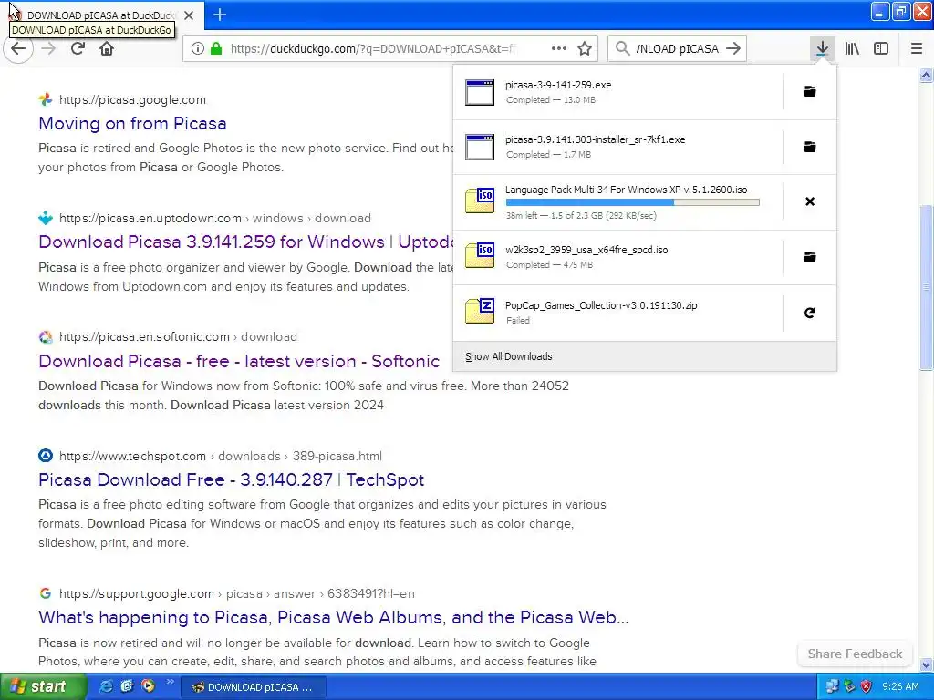Open a new tab with plus button
This screenshot has height=700, width=934.
(x=219, y=15)
